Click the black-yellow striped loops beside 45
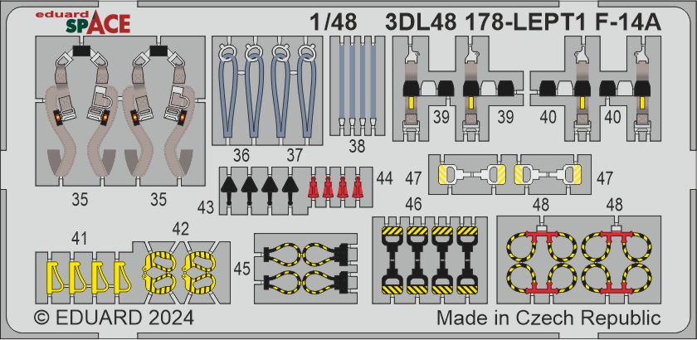This screenshot has height=340, width=697. coord(304,265)
